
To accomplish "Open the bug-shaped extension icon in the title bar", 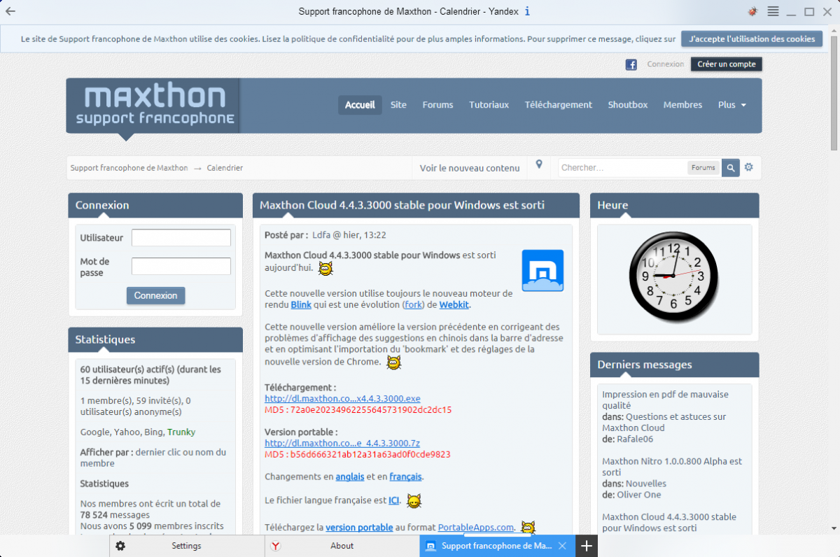I will 753,11.
